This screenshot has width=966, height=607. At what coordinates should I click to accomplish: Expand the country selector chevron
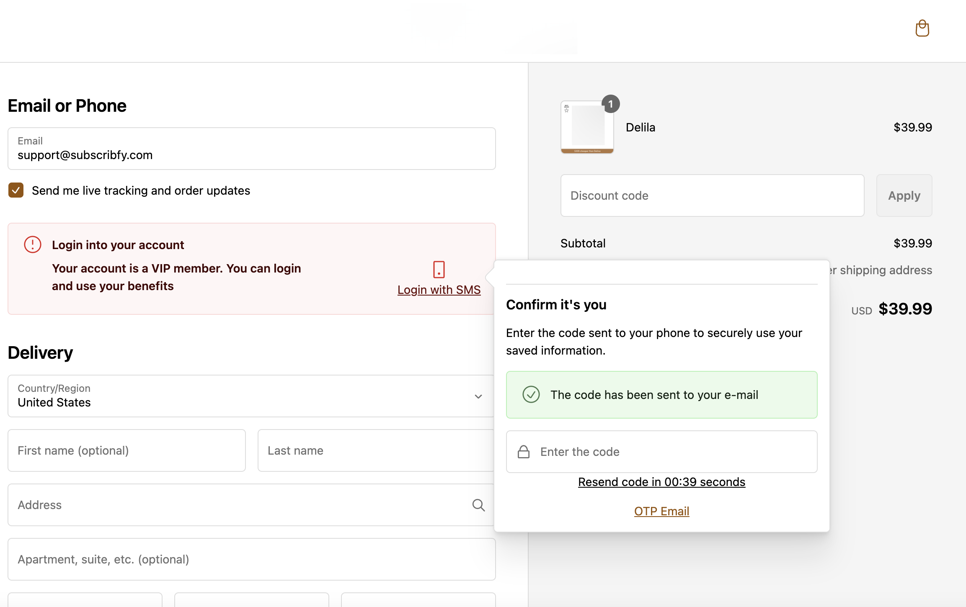[478, 396]
